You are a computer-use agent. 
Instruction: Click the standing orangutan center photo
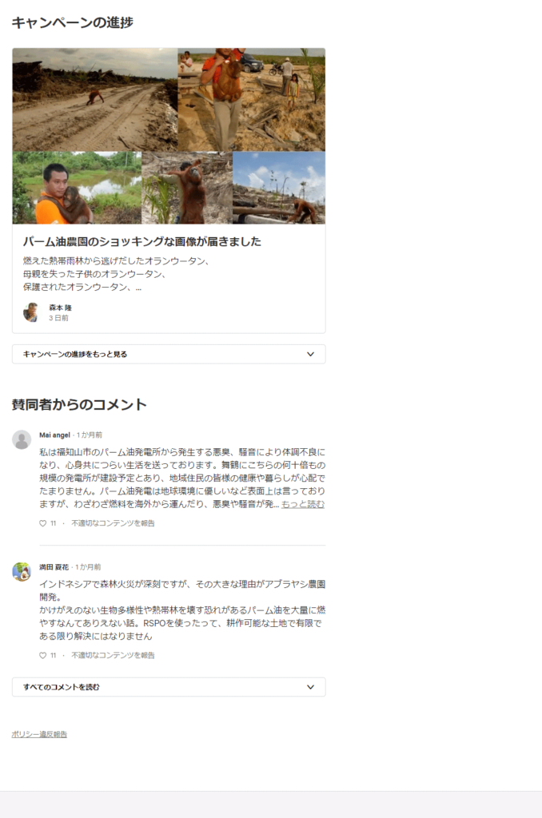[187, 188]
